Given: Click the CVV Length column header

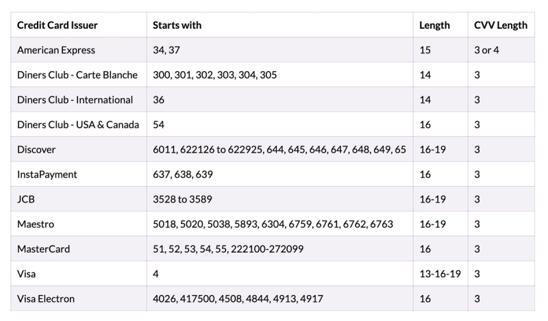Looking at the screenshot, I should (x=501, y=25).
